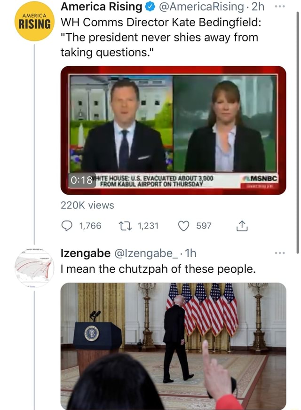Like the America Rising tweet
Image resolution: width=301 pixels, height=410 pixels.
point(184,226)
